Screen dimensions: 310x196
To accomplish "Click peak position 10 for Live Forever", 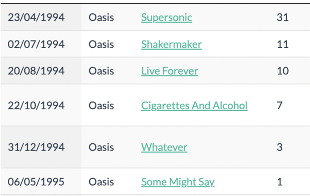I will [282, 71].
